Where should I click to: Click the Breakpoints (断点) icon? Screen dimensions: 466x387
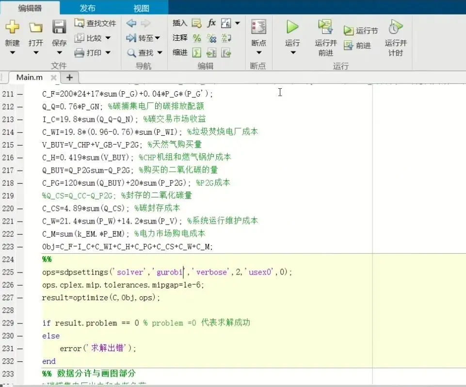pos(258,27)
